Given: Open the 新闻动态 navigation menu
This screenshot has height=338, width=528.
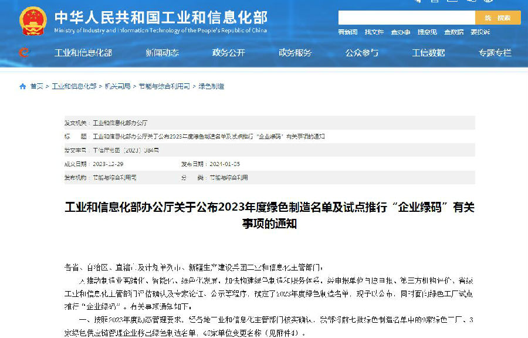Looking at the screenshot, I should [163, 53].
